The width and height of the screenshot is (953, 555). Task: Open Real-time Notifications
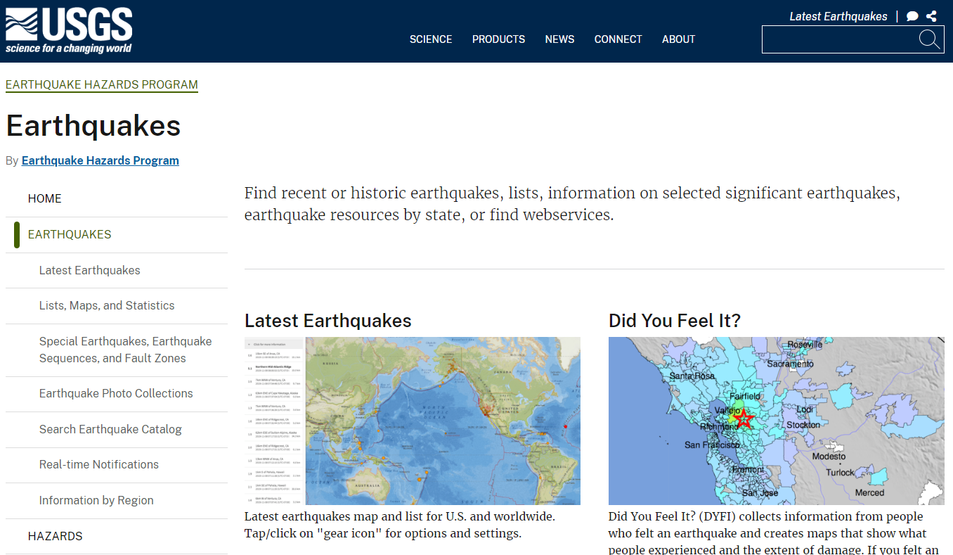(x=98, y=465)
